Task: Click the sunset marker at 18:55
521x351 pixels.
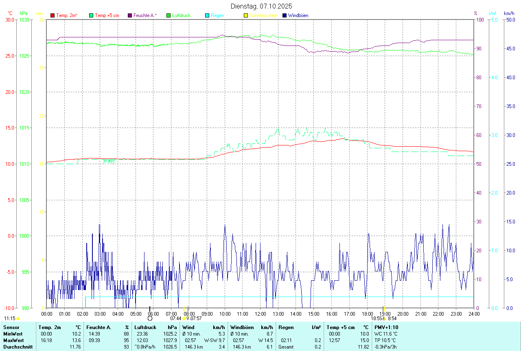Action: [x=383, y=318]
